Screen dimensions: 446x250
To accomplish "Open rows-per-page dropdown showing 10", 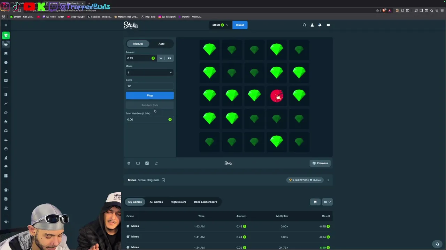I will pyautogui.click(x=327, y=202).
